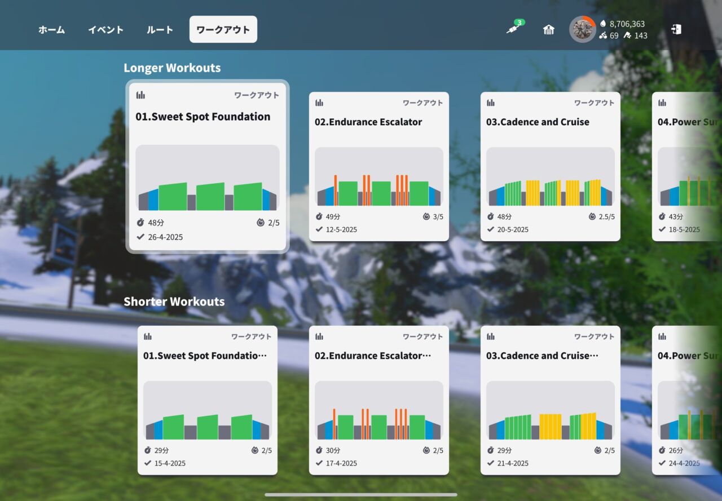Open the ホーム tab

(x=51, y=30)
